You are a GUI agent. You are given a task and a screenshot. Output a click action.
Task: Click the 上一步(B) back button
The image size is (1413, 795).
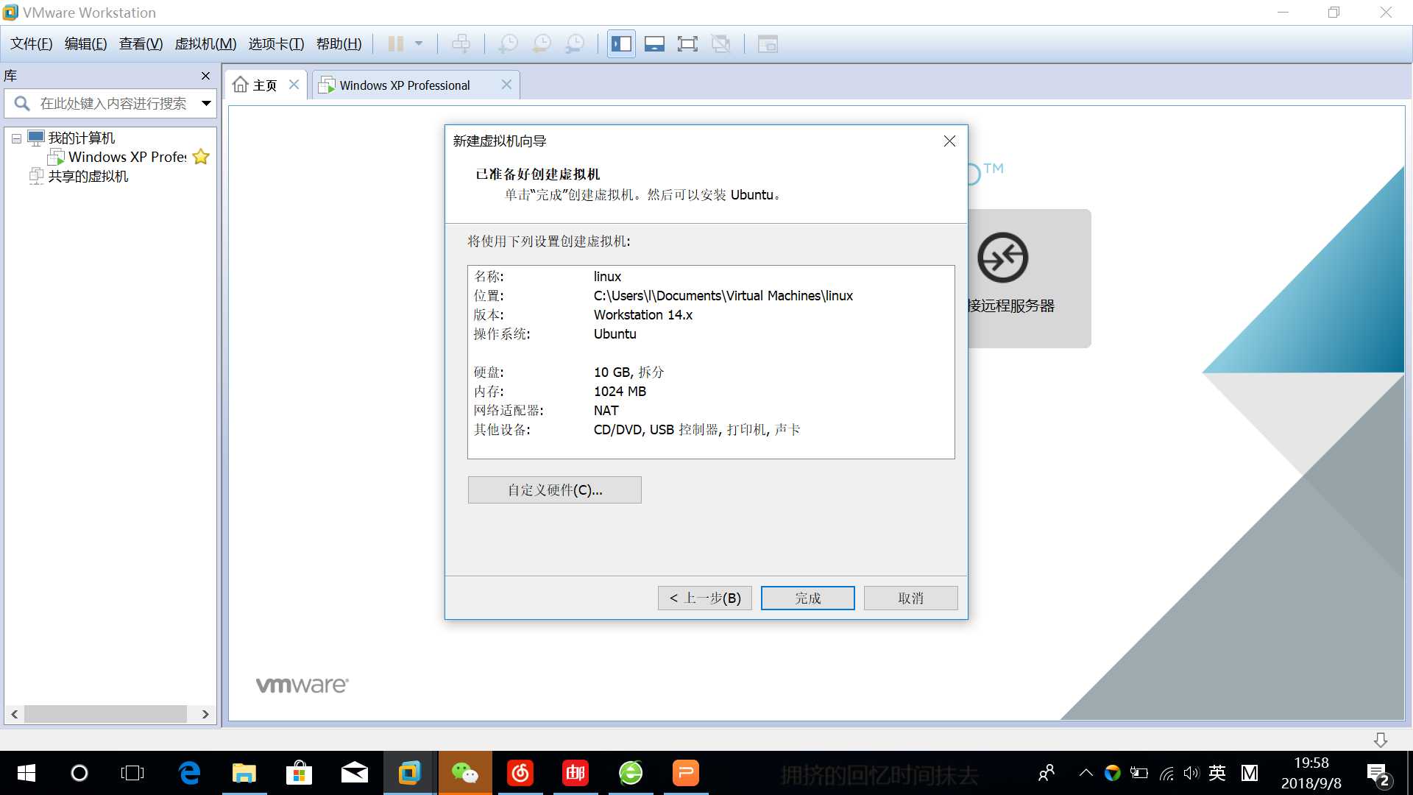705,598
